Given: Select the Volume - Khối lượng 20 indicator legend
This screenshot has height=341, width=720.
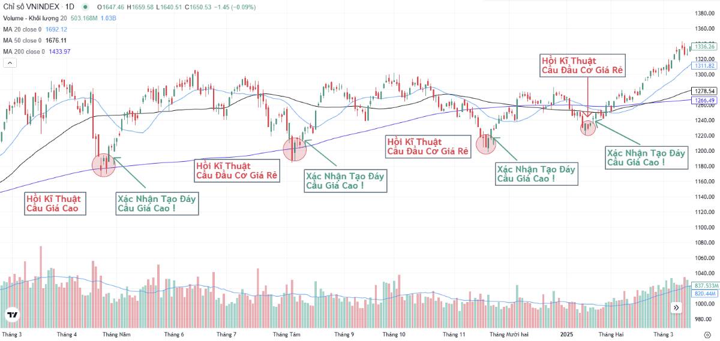Looking at the screenshot, I should pos(35,18).
